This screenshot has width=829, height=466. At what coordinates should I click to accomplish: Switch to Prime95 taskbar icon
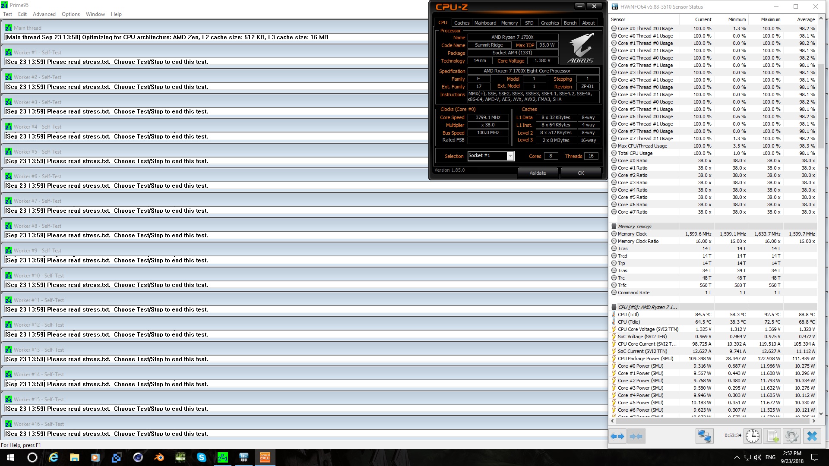pos(222,457)
